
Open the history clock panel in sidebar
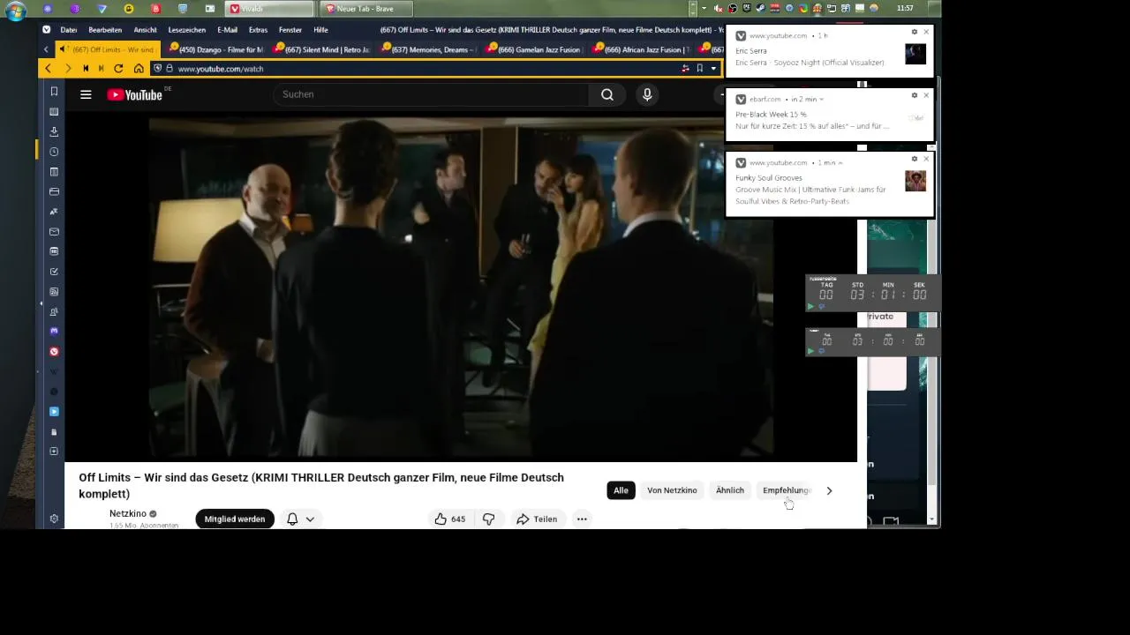54,152
